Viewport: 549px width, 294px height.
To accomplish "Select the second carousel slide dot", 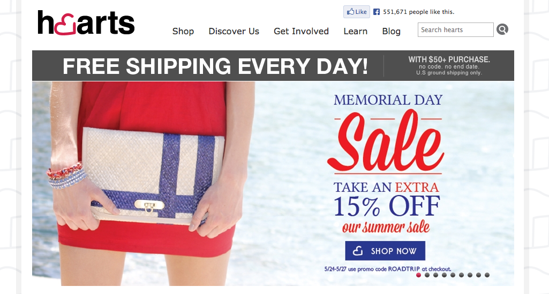I will [x=427, y=275].
